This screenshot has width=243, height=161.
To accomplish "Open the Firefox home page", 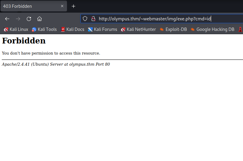I will point(39,19).
